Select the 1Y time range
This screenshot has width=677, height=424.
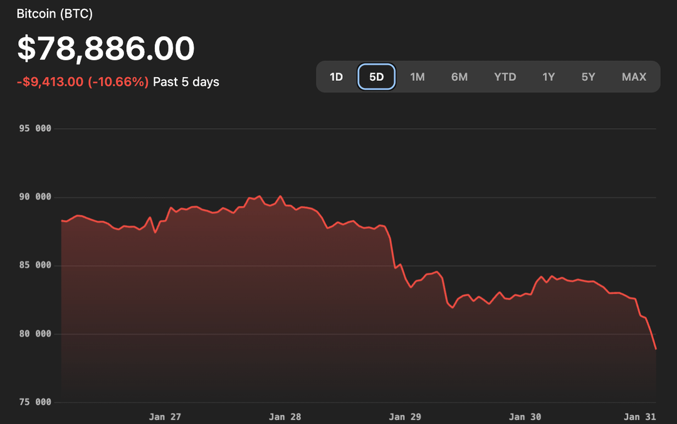548,77
